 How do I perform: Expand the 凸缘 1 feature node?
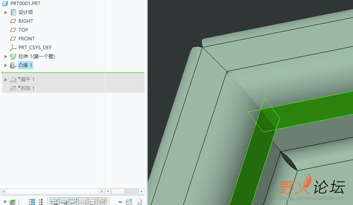pyautogui.click(x=6, y=65)
